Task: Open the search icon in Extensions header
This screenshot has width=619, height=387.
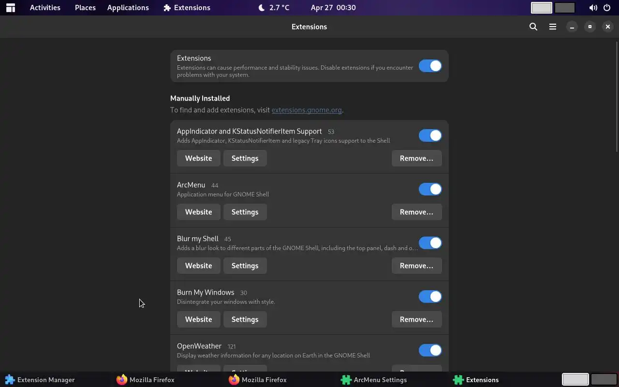Action: [x=533, y=27]
